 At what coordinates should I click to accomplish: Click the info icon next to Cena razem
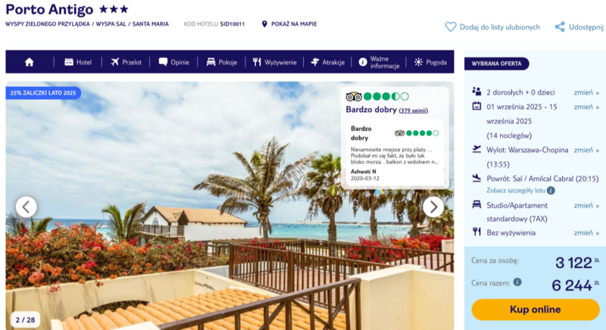[517, 282]
